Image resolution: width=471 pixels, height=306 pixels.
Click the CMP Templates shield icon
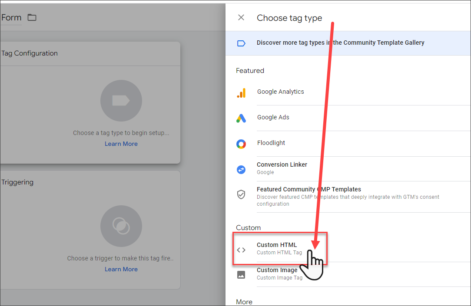[x=241, y=194]
